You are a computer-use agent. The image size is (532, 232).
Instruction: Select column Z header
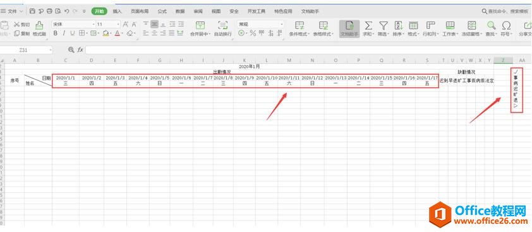(503, 60)
